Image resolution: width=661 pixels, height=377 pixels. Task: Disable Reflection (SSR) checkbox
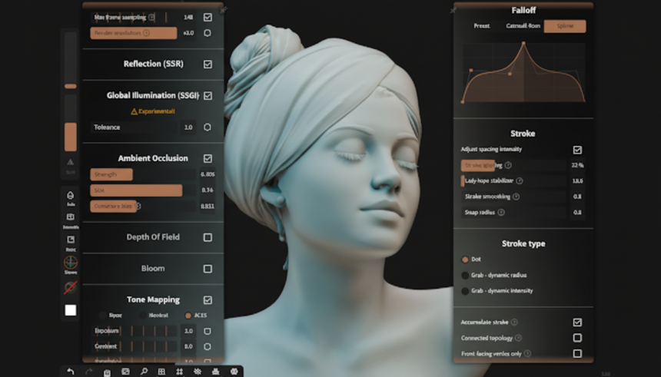coord(208,64)
